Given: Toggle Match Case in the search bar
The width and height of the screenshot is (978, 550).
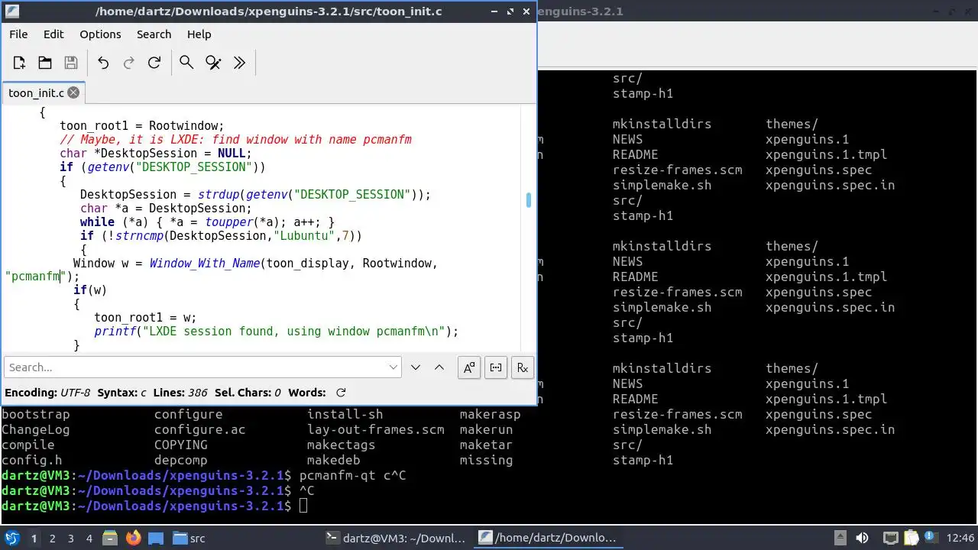Looking at the screenshot, I should [469, 367].
